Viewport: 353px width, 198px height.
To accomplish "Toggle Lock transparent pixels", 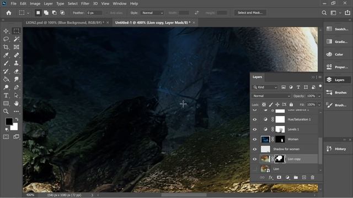I will [x=264, y=105].
